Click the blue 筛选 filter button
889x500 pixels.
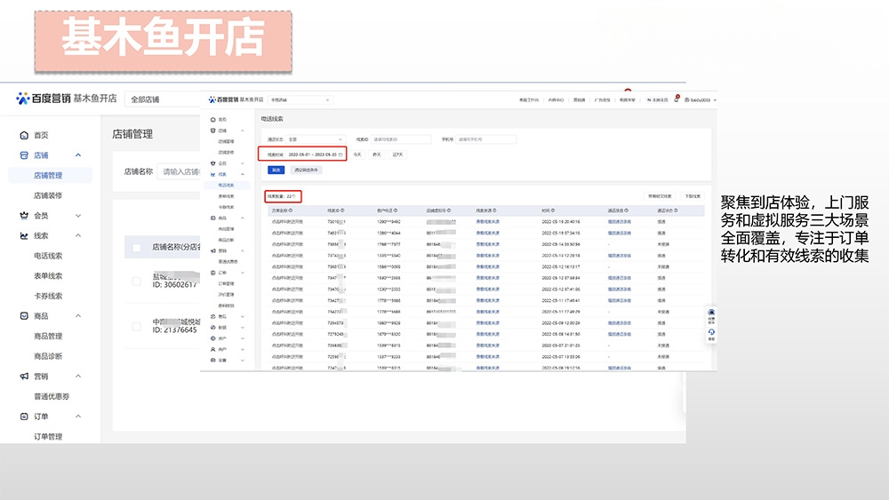[x=276, y=170]
